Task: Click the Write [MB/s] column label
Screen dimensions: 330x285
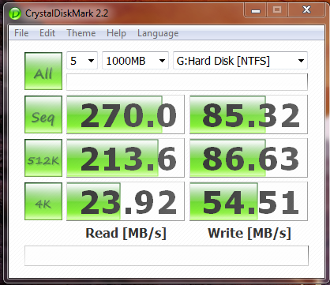Action: 249,233
